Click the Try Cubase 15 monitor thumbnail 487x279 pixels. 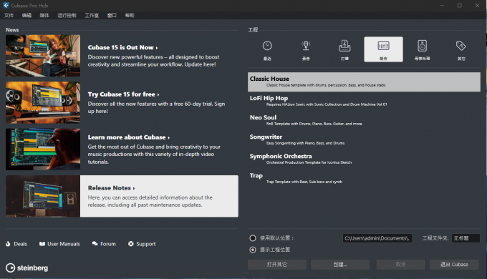[43, 102]
